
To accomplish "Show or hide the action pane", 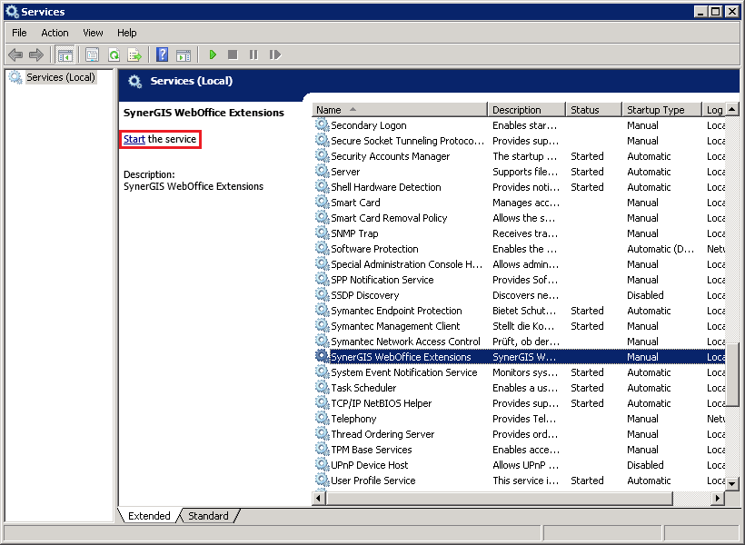I will tap(184, 54).
